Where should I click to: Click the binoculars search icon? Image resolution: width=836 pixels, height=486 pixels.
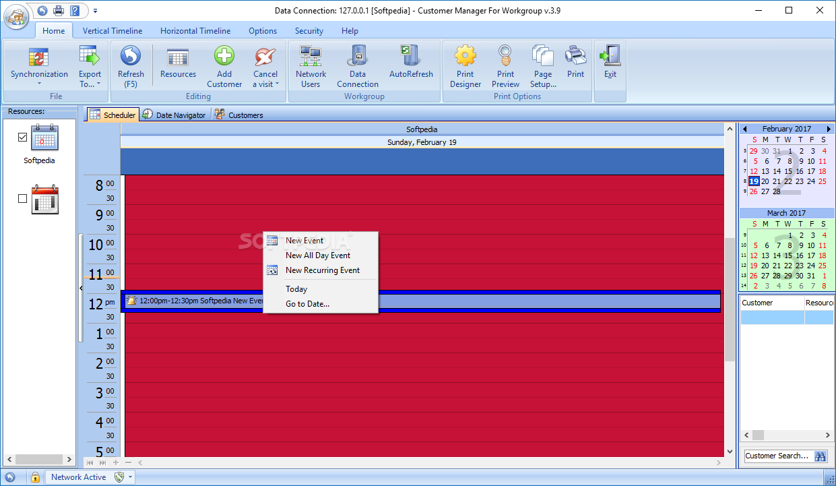(821, 456)
